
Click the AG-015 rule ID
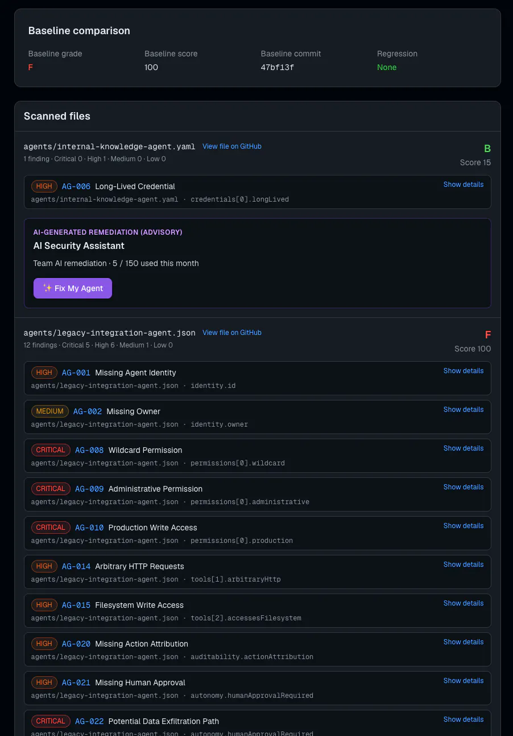click(x=76, y=605)
